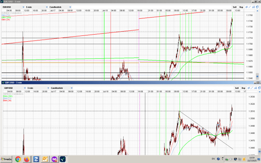Click Buy button on the GBP/USD chart

coord(243,88)
